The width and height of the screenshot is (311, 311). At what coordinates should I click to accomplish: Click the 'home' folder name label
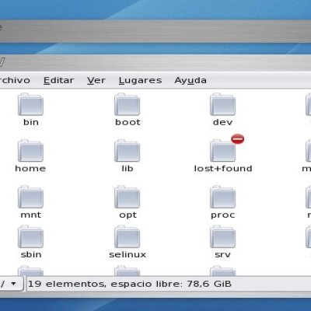pyautogui.click(x=30, y=169)
